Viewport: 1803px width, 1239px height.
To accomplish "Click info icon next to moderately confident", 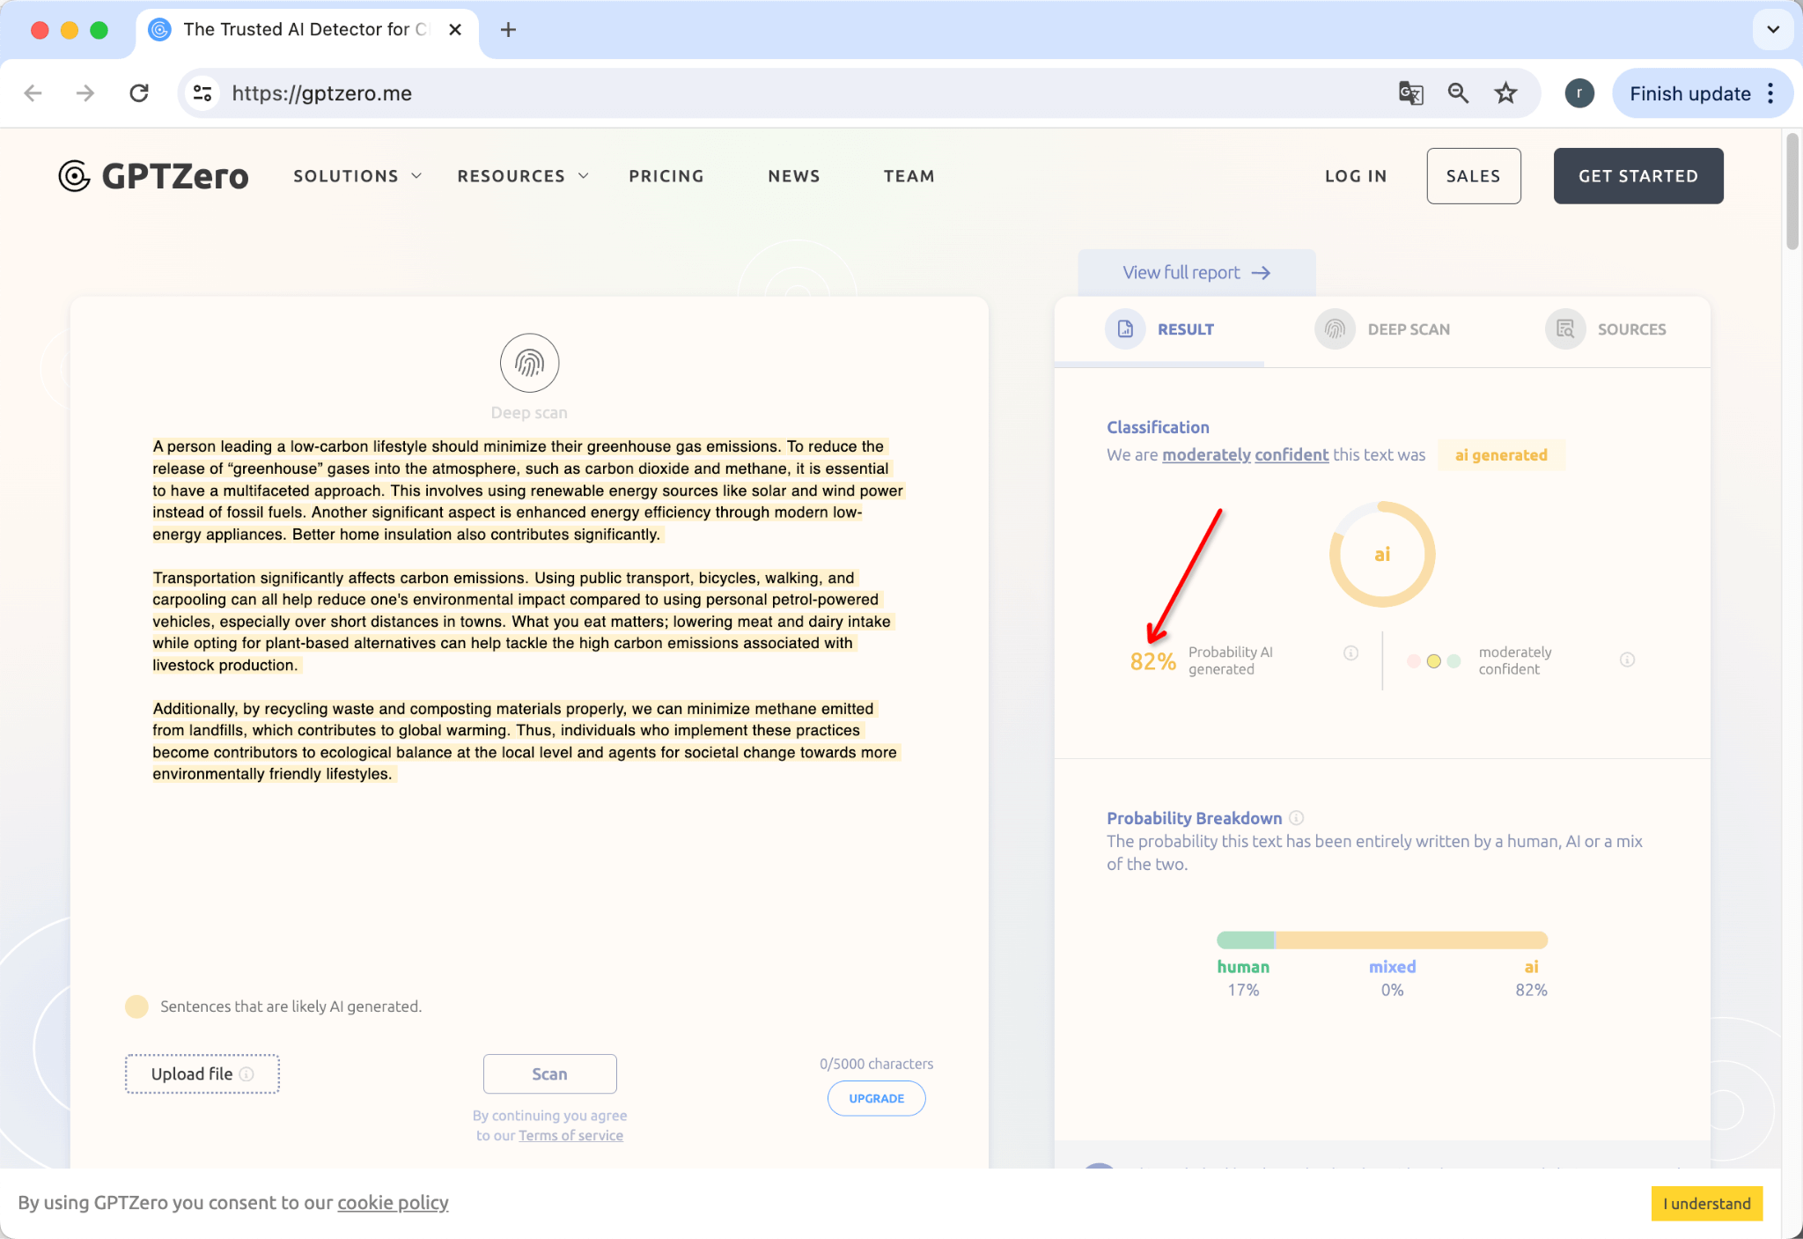I will tap(1627, 660).
